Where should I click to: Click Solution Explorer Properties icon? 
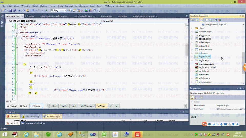pos(192,20)
